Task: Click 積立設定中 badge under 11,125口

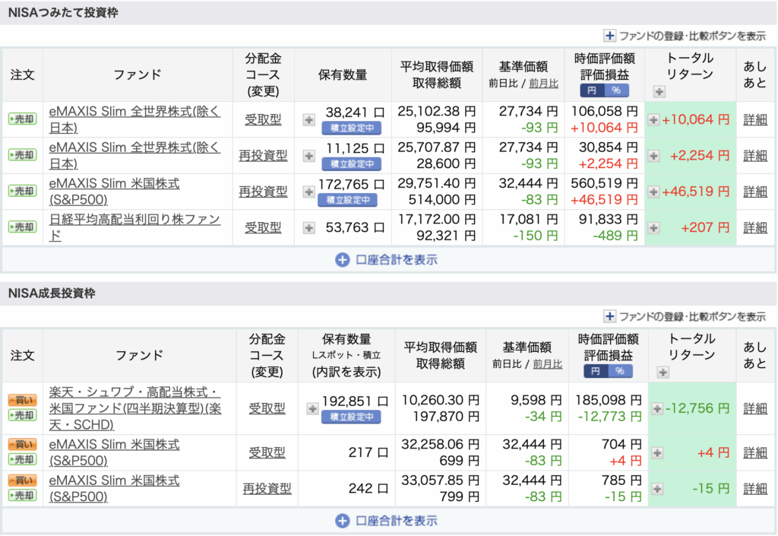Action: point(351,163)
